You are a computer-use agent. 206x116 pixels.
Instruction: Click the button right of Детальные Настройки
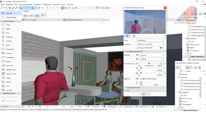[x=161, y=48]
